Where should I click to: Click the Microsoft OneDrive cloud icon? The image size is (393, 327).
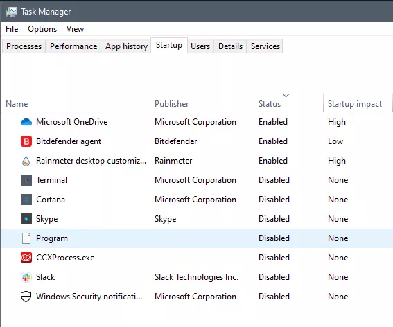point(26,122)
